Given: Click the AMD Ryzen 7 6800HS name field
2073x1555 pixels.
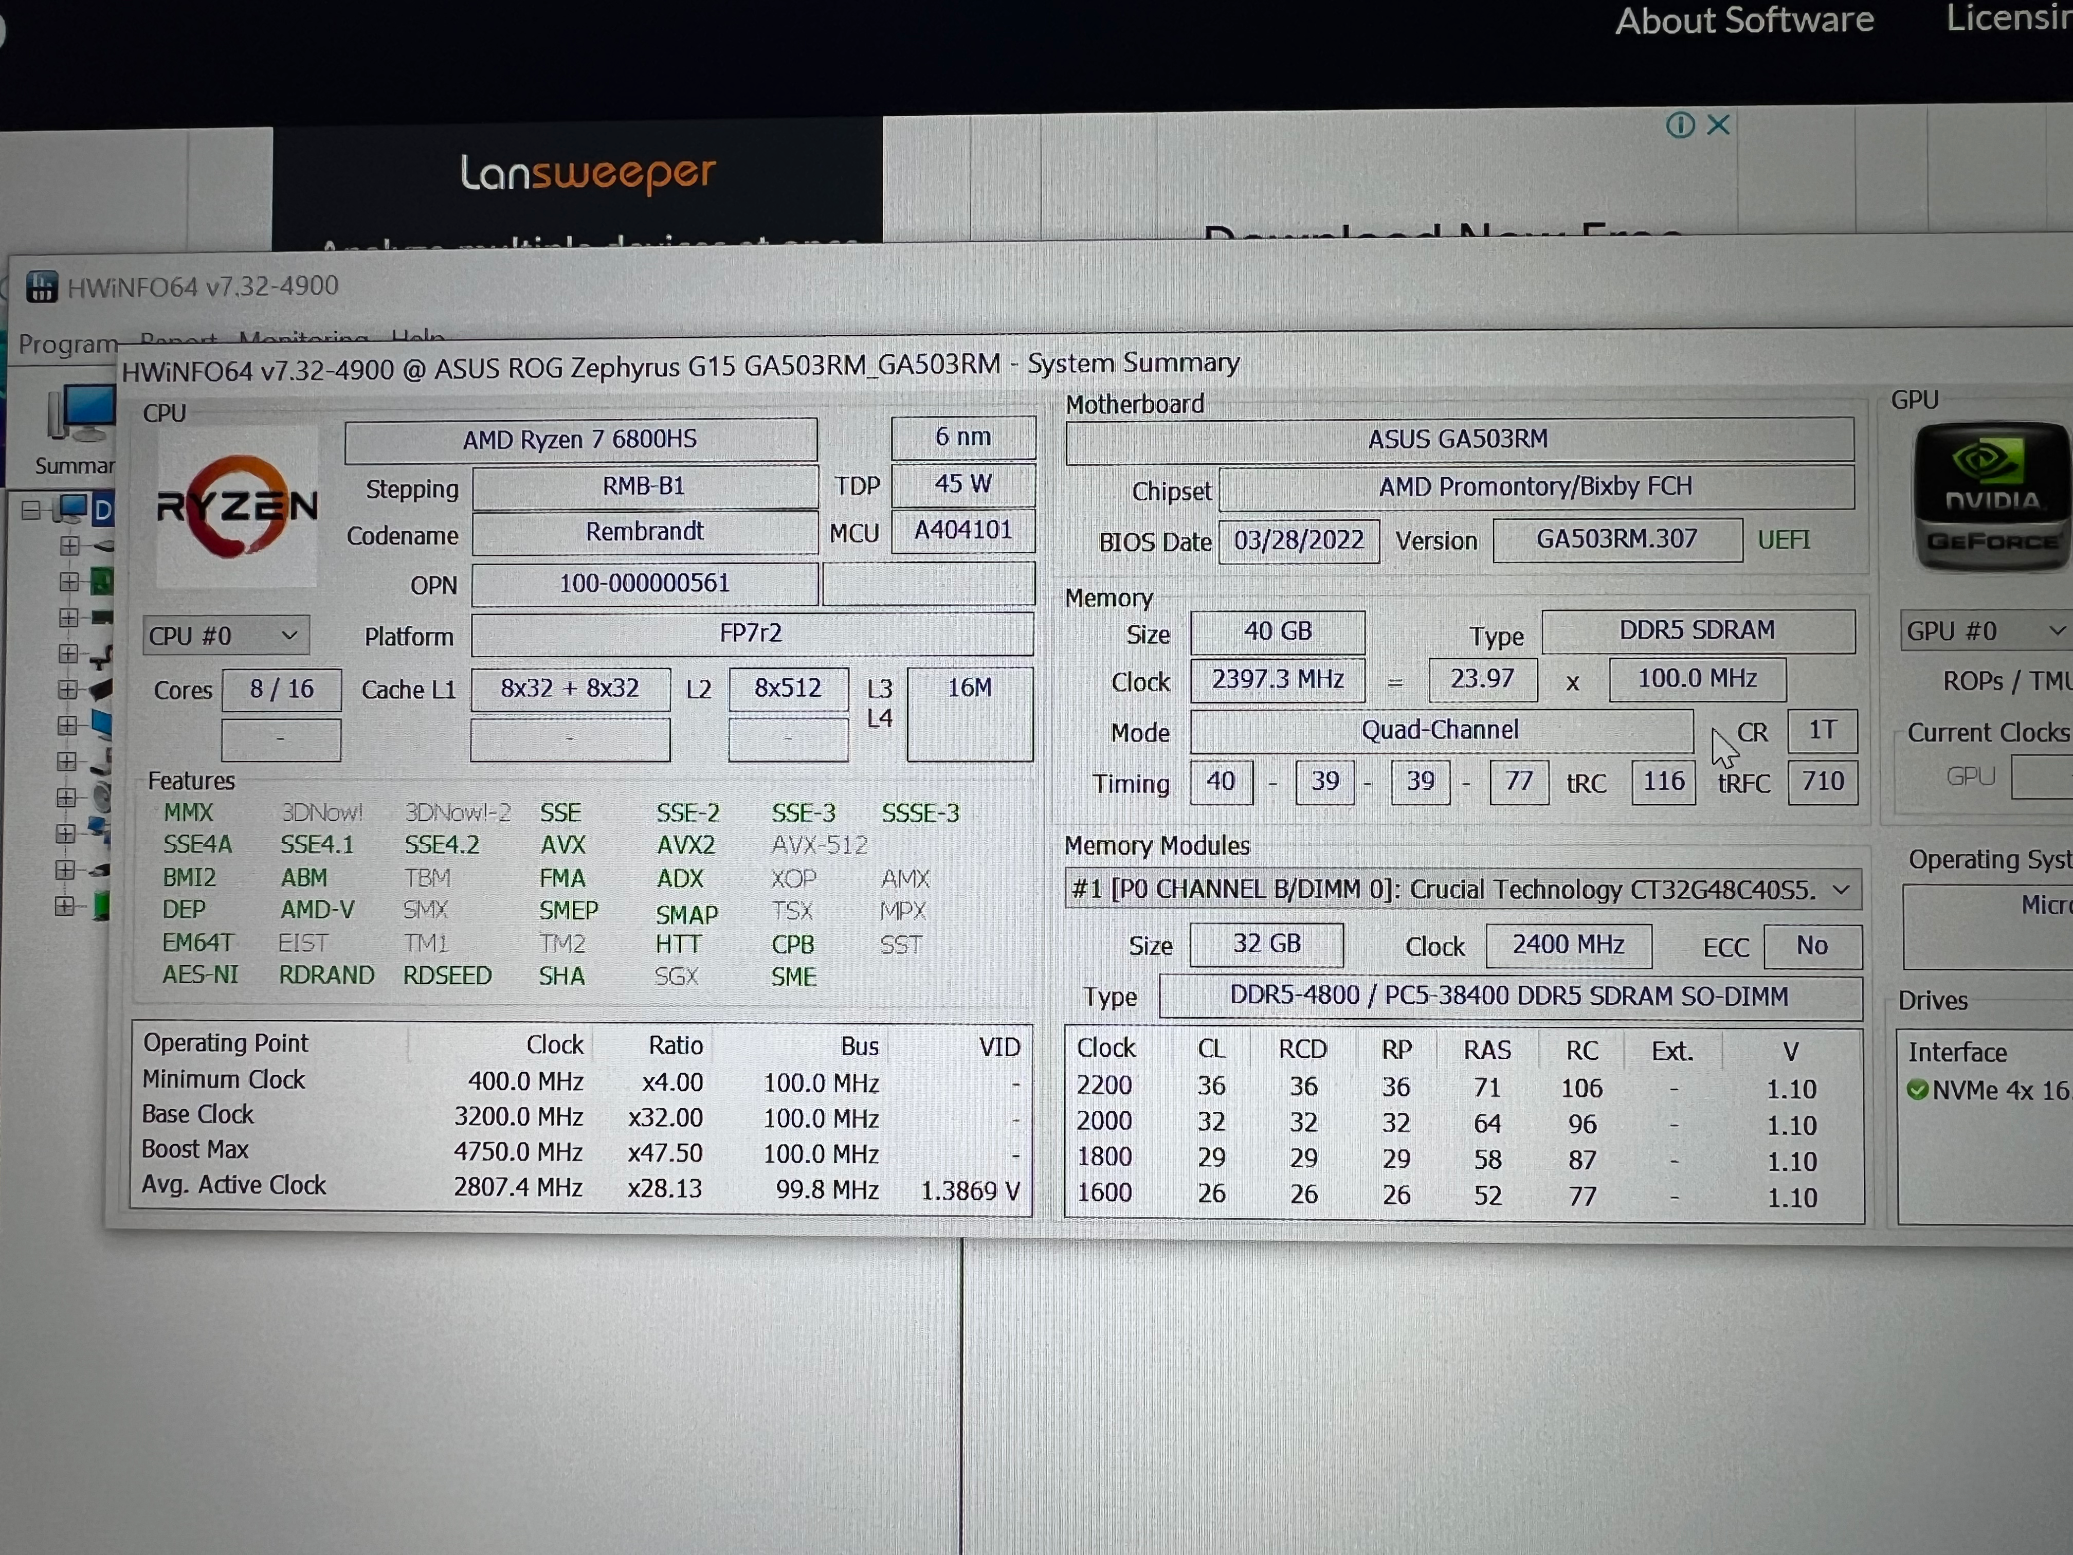Looking at the screenshot, I should pyautogui.click(x=580, y=440).
